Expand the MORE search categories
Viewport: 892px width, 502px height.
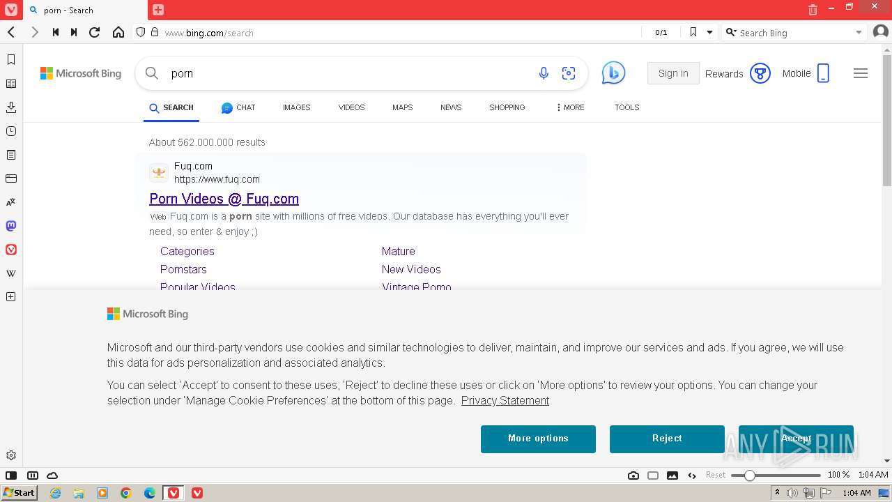(570, 107)
